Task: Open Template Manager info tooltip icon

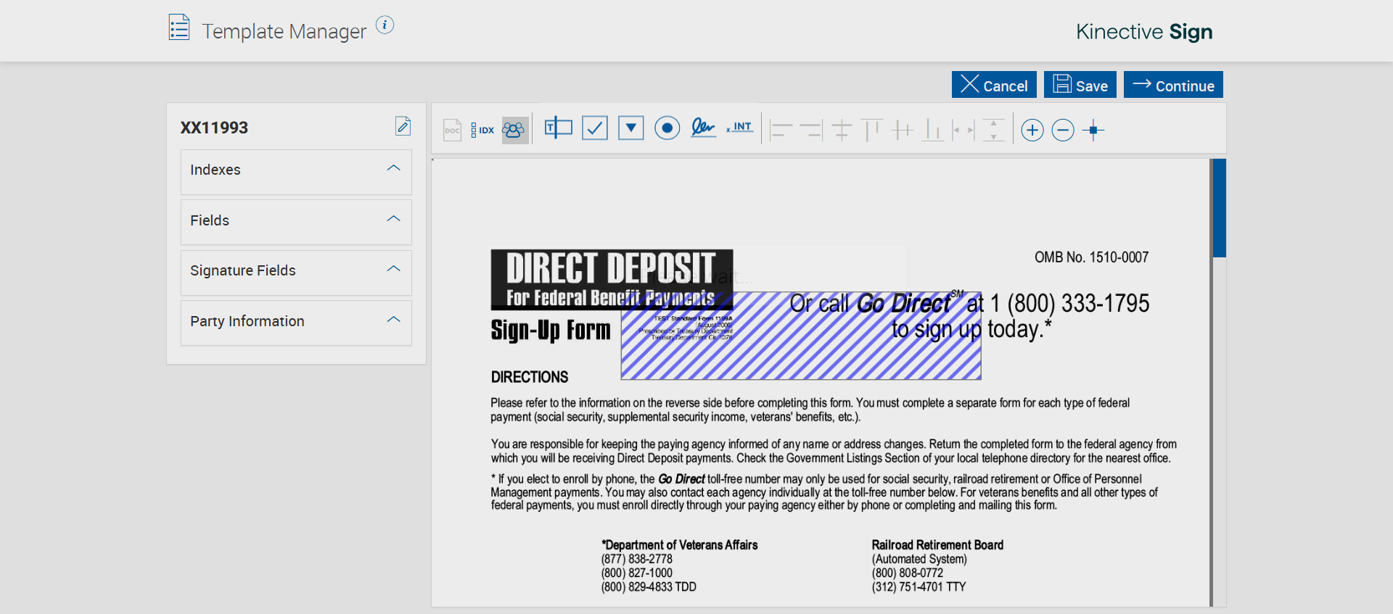Action: pyautogui.click(x=385, y=25)
